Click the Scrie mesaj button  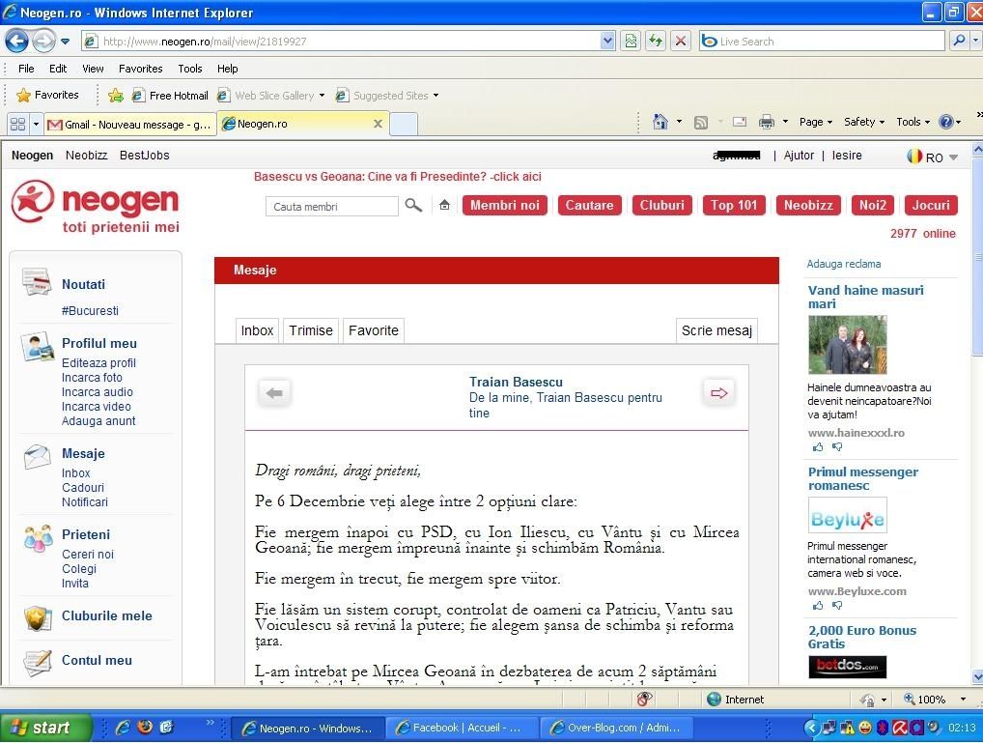tap(716, 330)
